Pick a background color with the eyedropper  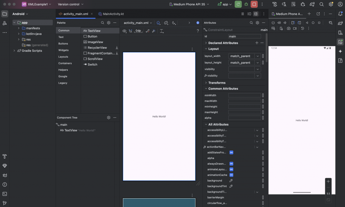click(231, 180)
